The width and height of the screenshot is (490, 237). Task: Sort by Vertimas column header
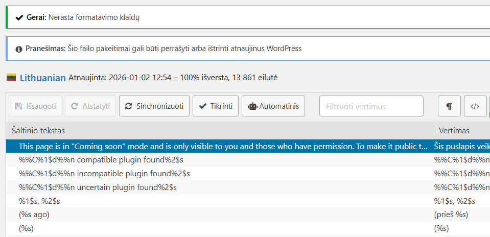point(454,130)
